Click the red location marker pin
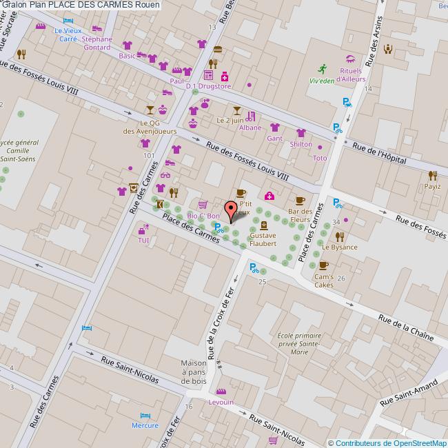Viewport: 448px width, 448px height. [232, 210]
